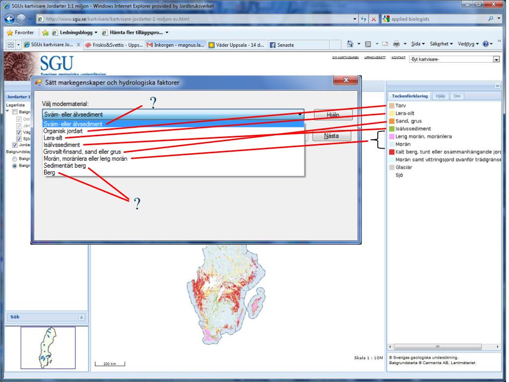
Task: Click the Torv legend color swatch
Action: point(392,105)
